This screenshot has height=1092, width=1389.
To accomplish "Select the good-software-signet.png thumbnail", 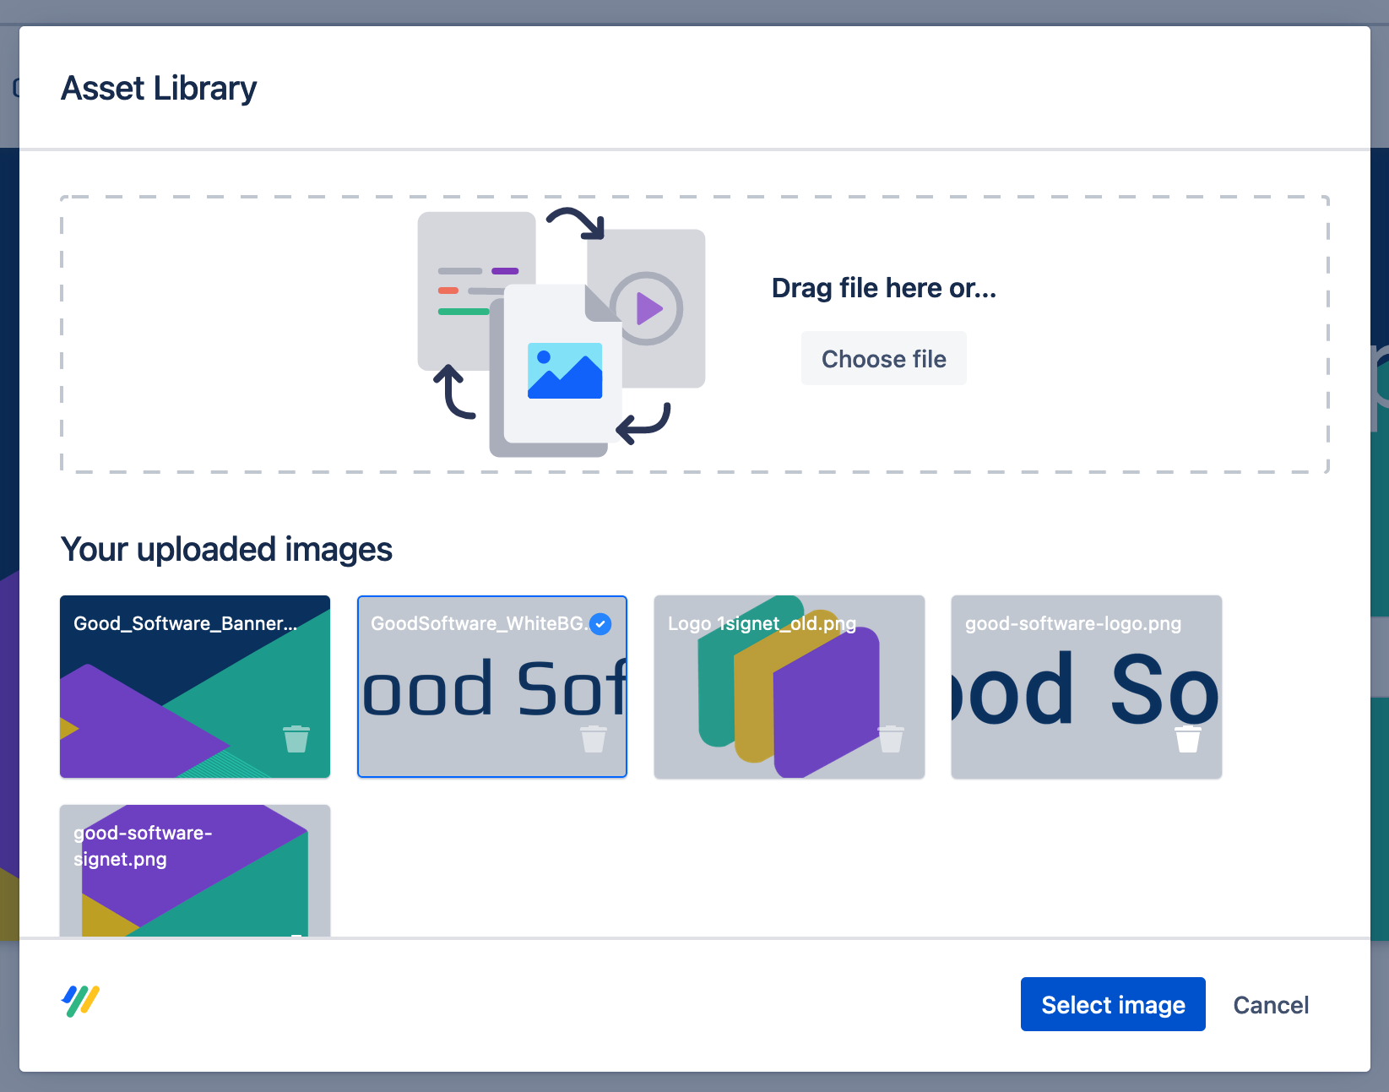I will pyautogui.click(x=194, y=871).
